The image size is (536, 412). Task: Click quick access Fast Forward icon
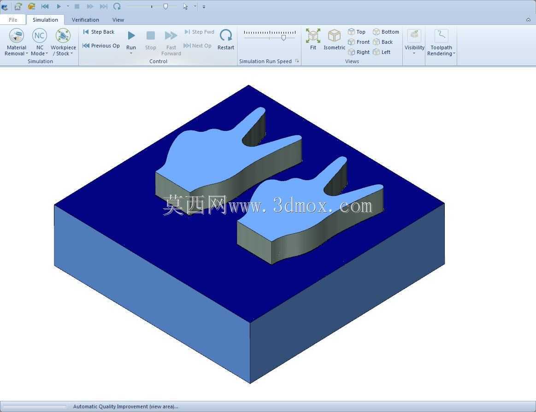click(90, 6)
